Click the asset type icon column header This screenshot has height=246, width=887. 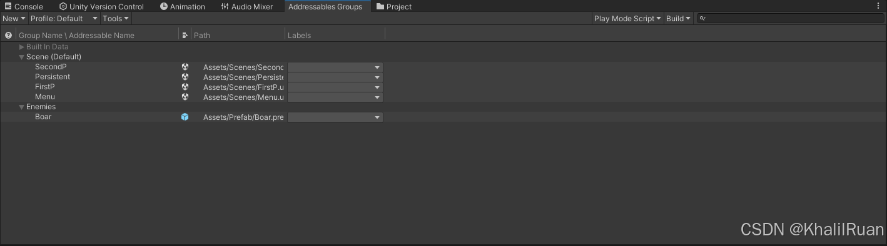[x=185, y=36]
